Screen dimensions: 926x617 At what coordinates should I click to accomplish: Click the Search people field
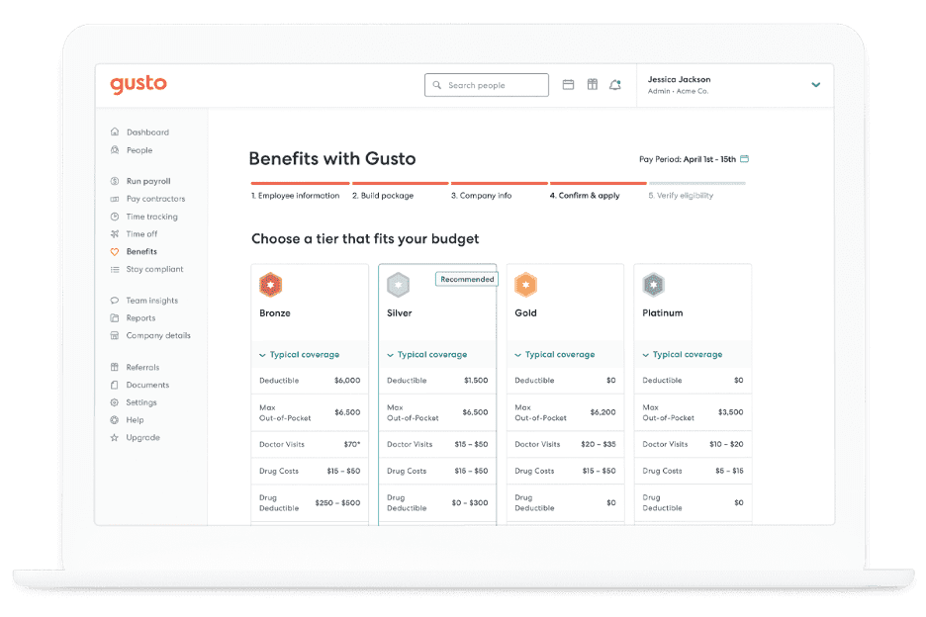pyautogui.click(x=487, y=86)
